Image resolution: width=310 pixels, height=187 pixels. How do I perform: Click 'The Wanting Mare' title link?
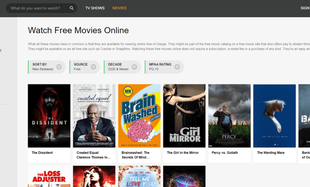271,153
